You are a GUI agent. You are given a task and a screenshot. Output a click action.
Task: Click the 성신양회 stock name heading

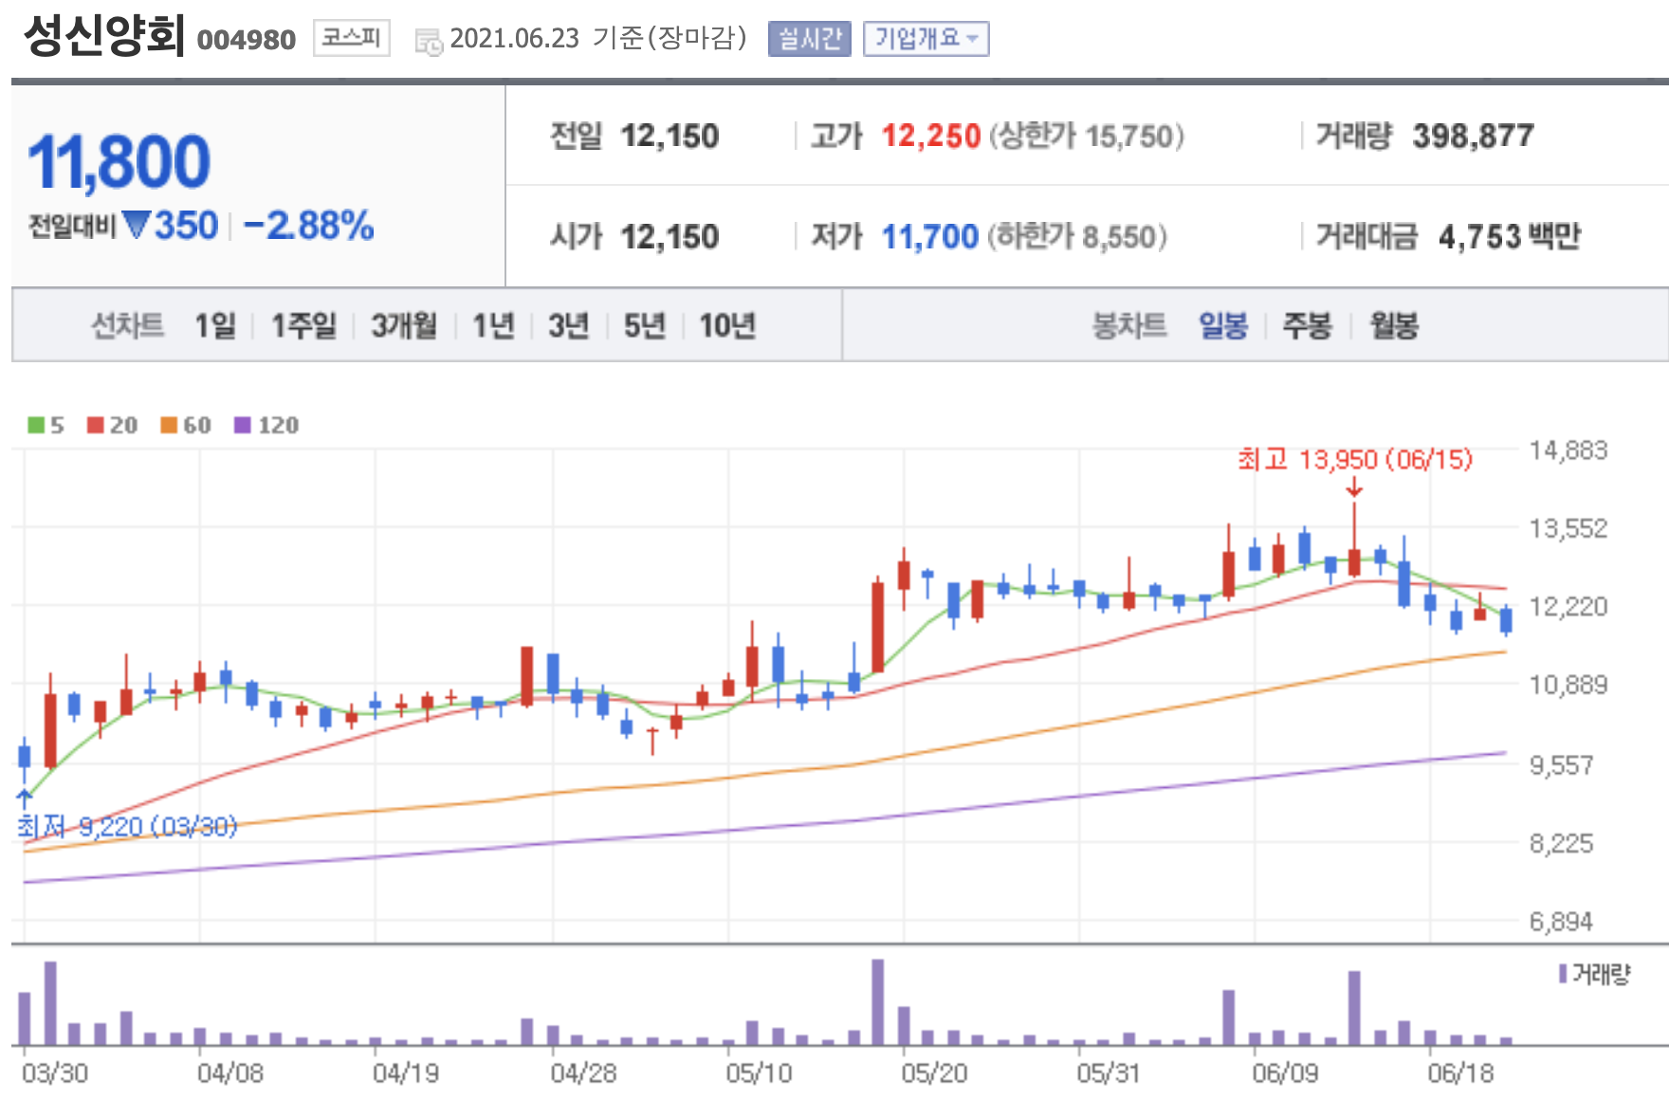pyautogui.click(x=104, y=36)
